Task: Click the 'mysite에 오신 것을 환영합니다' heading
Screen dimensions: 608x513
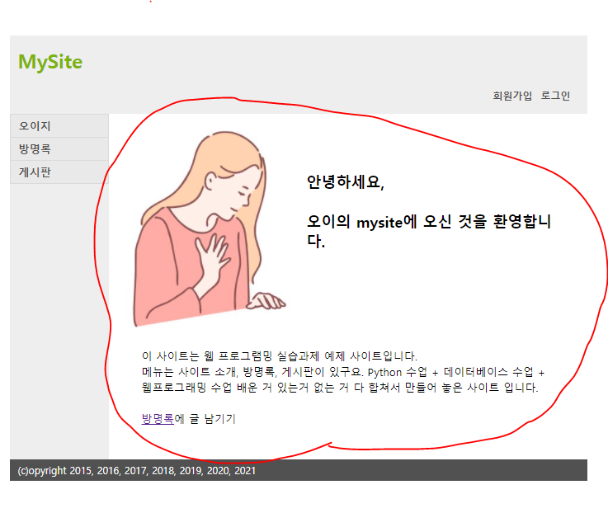Action: coord(428,231)
